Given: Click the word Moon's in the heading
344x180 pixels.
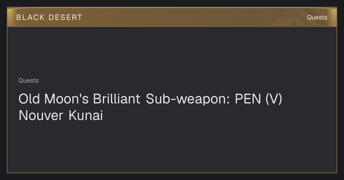Looking at the screenshot, I should click(x=67, y=99).
